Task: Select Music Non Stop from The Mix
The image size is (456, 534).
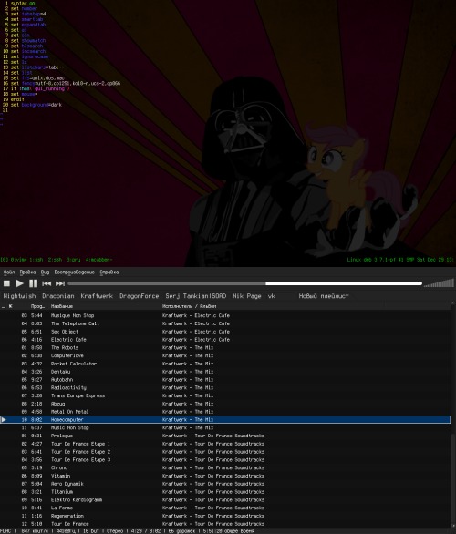Action: 225,427
